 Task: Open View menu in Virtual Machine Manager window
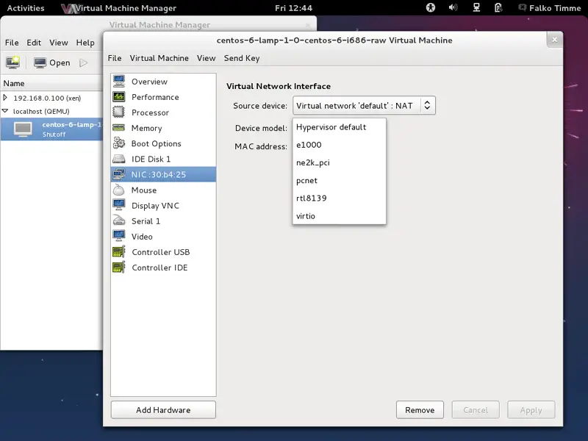click(x=59, y=43)
